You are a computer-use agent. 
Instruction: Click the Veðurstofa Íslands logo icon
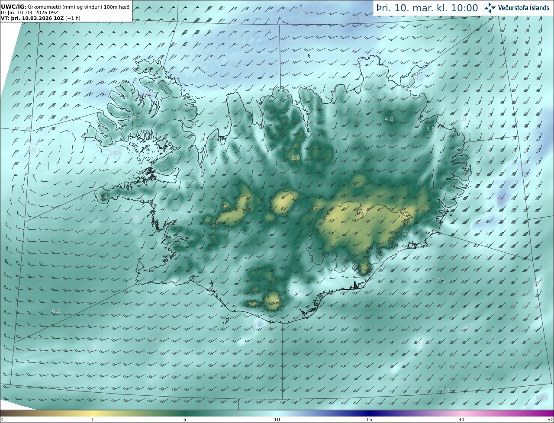point(490,7)
